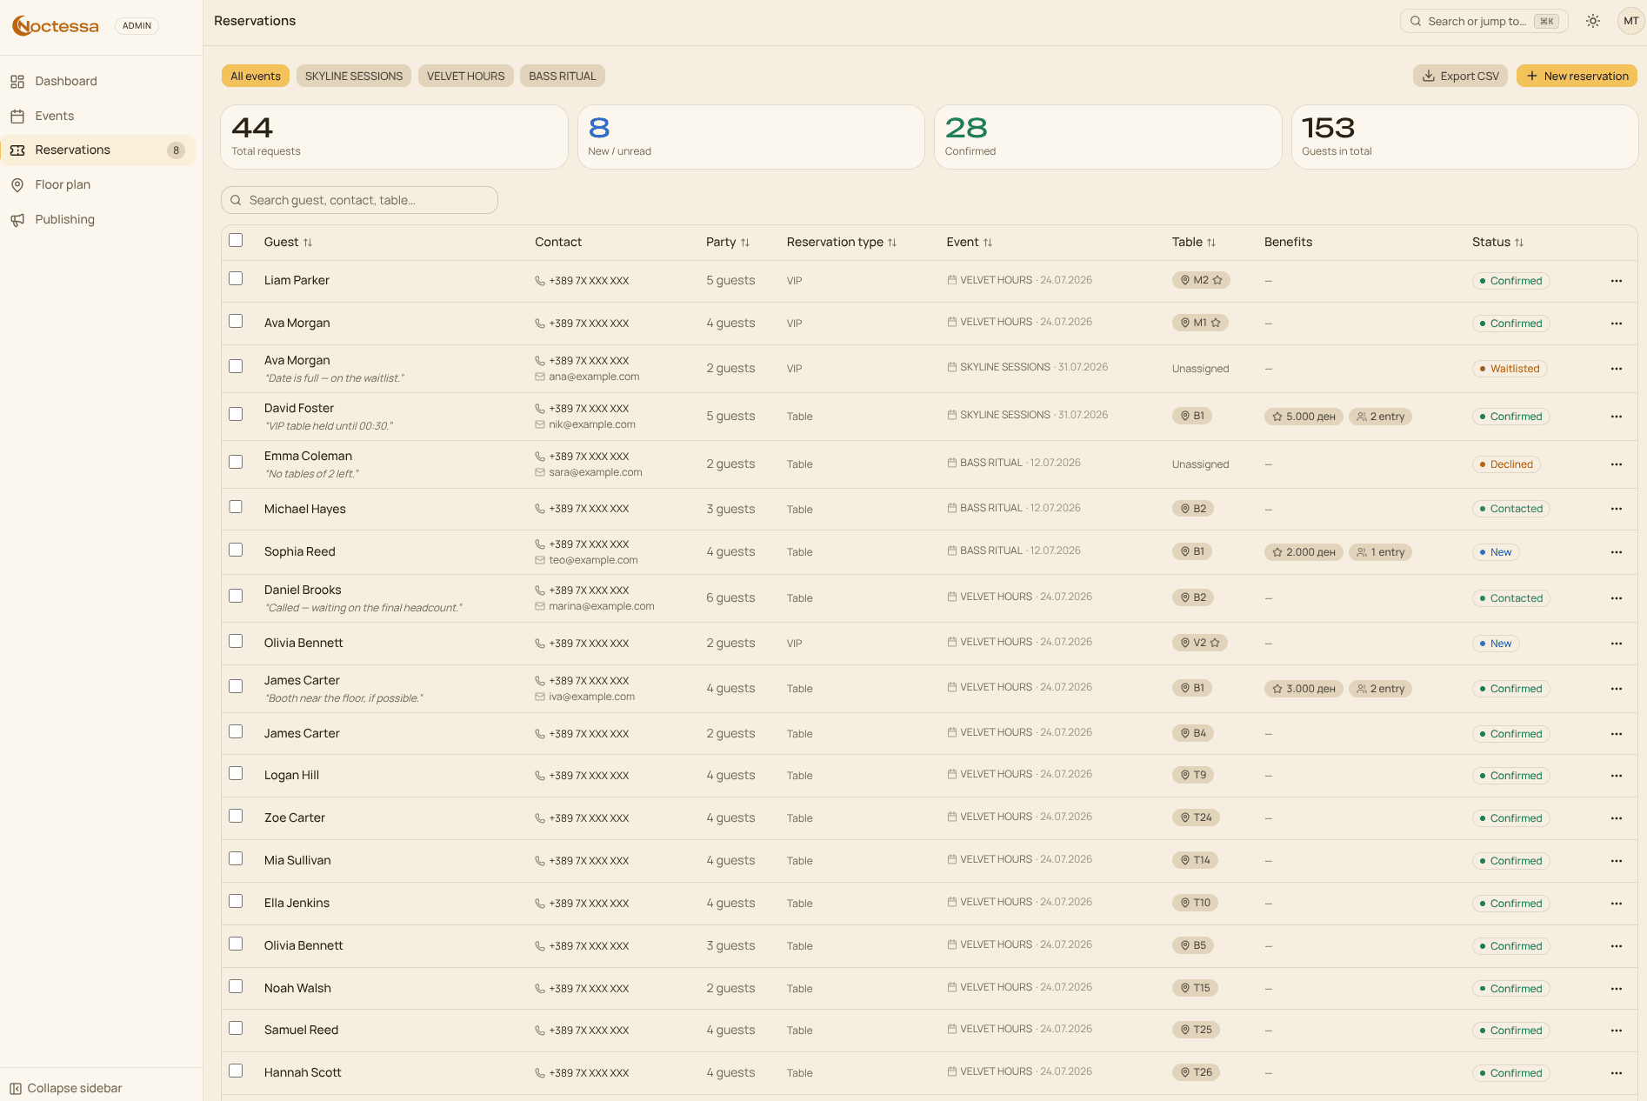Open more options for Emma Coleman row
This screenshot has height=1101, width=1647.
click(1616, 464)
